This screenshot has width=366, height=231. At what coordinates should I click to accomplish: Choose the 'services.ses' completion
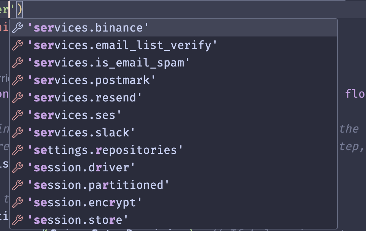[74, 115]
